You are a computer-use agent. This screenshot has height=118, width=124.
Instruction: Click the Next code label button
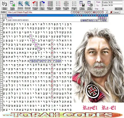click(x=42, y=9)
